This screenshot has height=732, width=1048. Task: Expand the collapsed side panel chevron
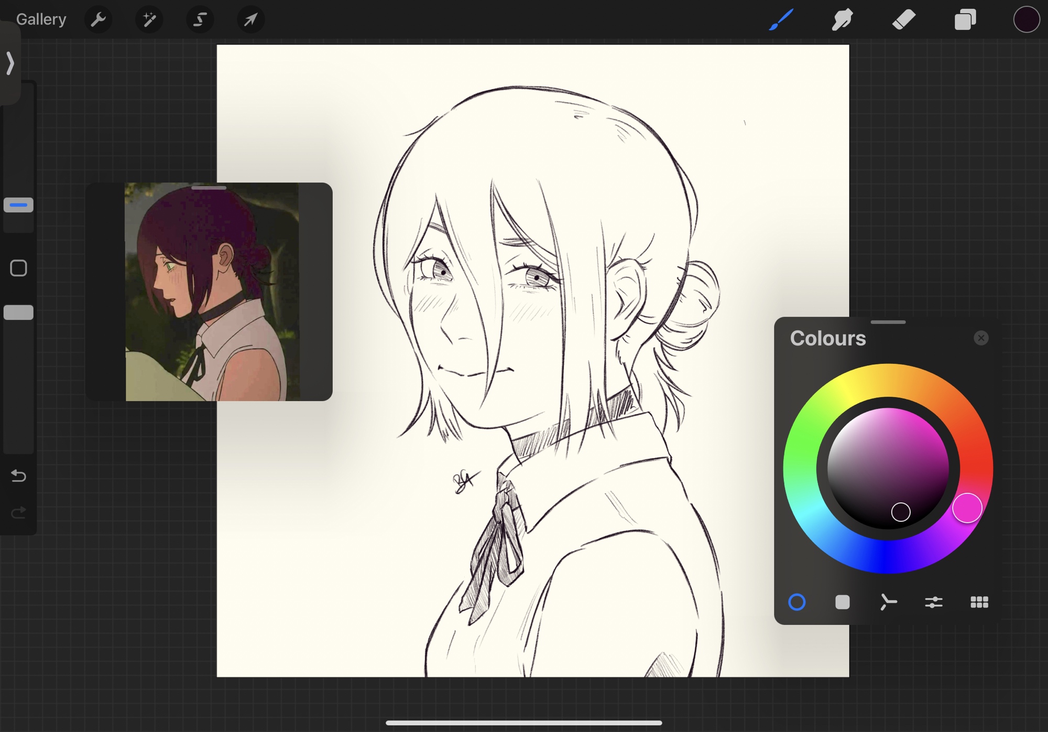[x=10, y=63]
